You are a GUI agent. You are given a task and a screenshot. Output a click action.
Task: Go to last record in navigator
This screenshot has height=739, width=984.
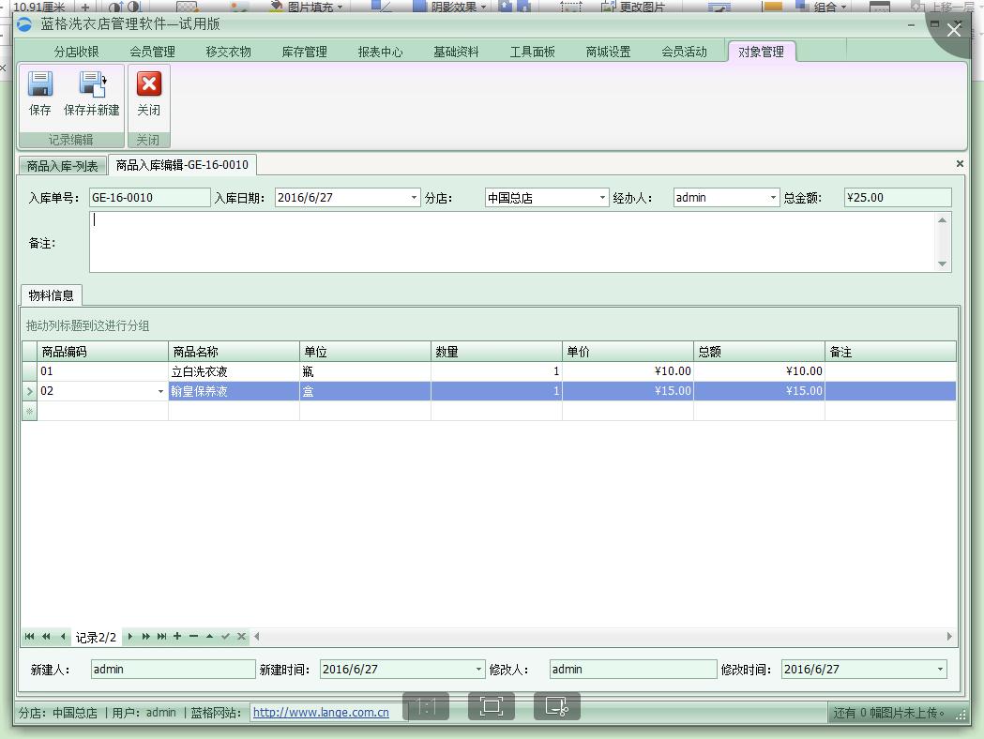pos(162,636)
